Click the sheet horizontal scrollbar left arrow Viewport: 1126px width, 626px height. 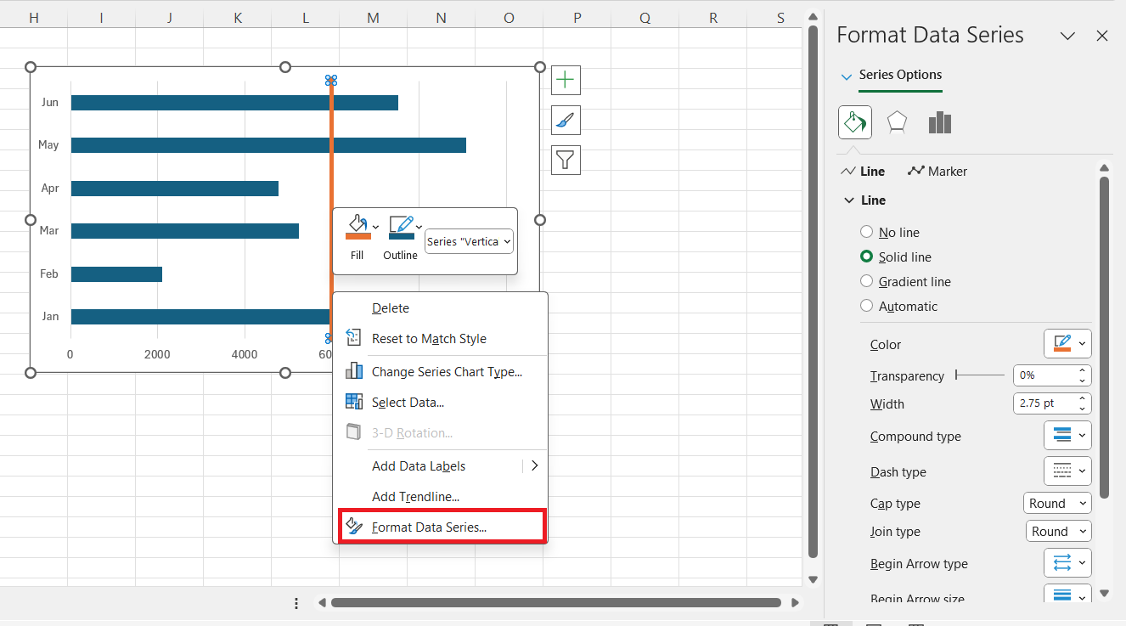(322, 603)
